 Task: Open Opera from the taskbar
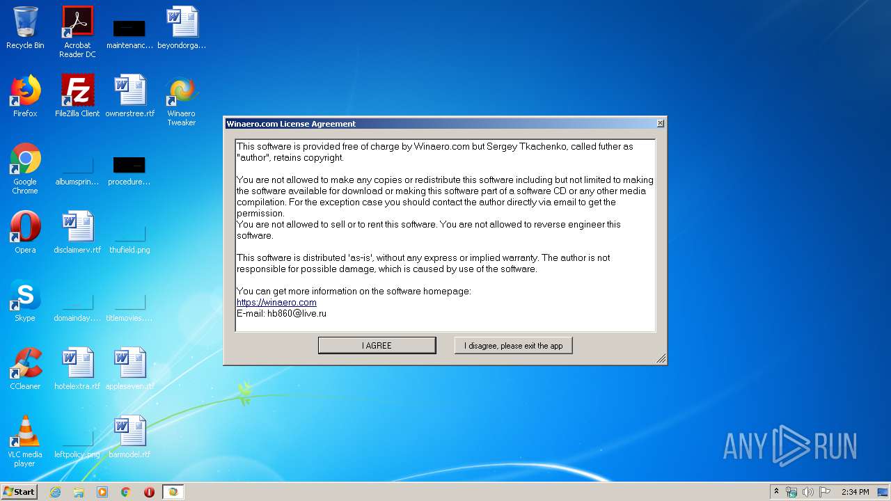149,492
